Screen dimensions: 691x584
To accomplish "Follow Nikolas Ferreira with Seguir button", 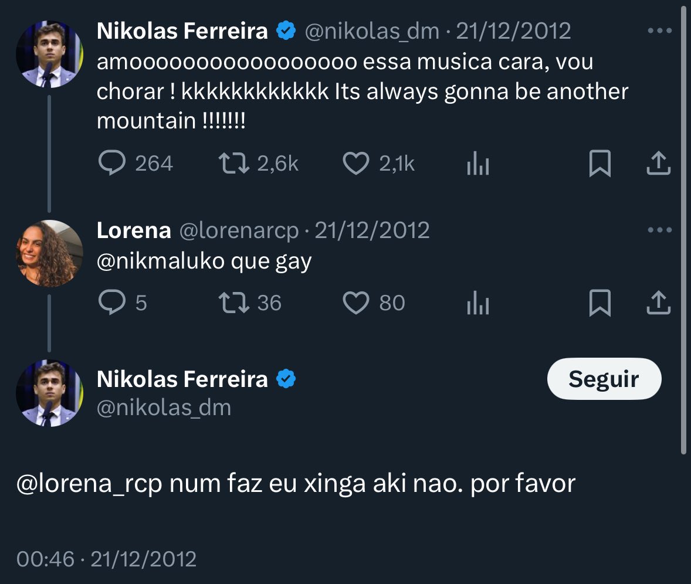I will (x=604, y=379).
